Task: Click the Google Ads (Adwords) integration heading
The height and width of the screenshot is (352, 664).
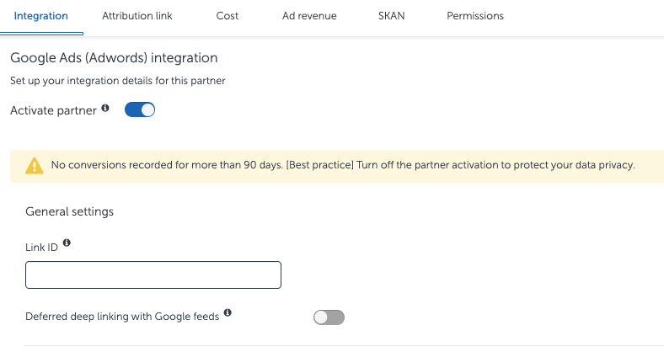Action: tap(114, 58)
